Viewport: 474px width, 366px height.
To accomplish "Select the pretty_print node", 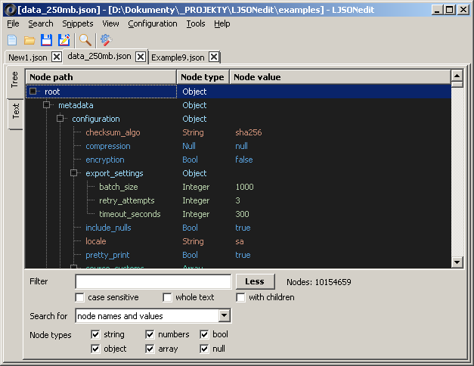I will (x=107, y=255).
